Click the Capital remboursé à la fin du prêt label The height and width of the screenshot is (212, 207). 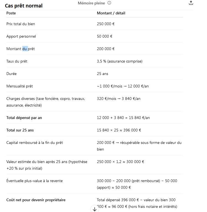(34, 143)
